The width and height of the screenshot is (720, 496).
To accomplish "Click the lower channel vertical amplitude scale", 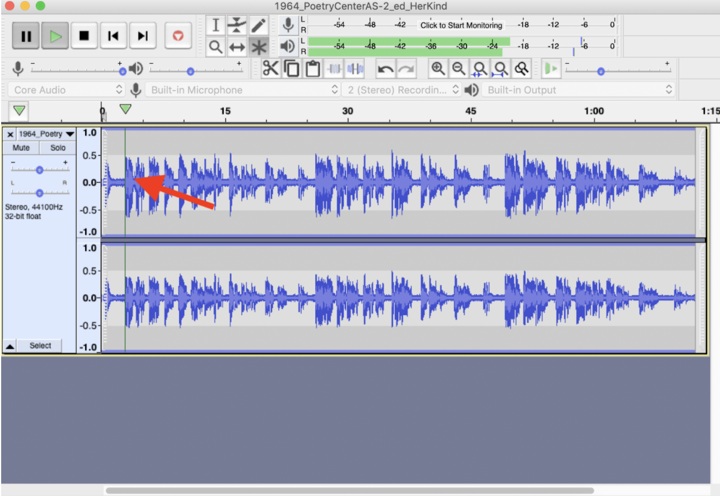I will [x=89, y=298].
